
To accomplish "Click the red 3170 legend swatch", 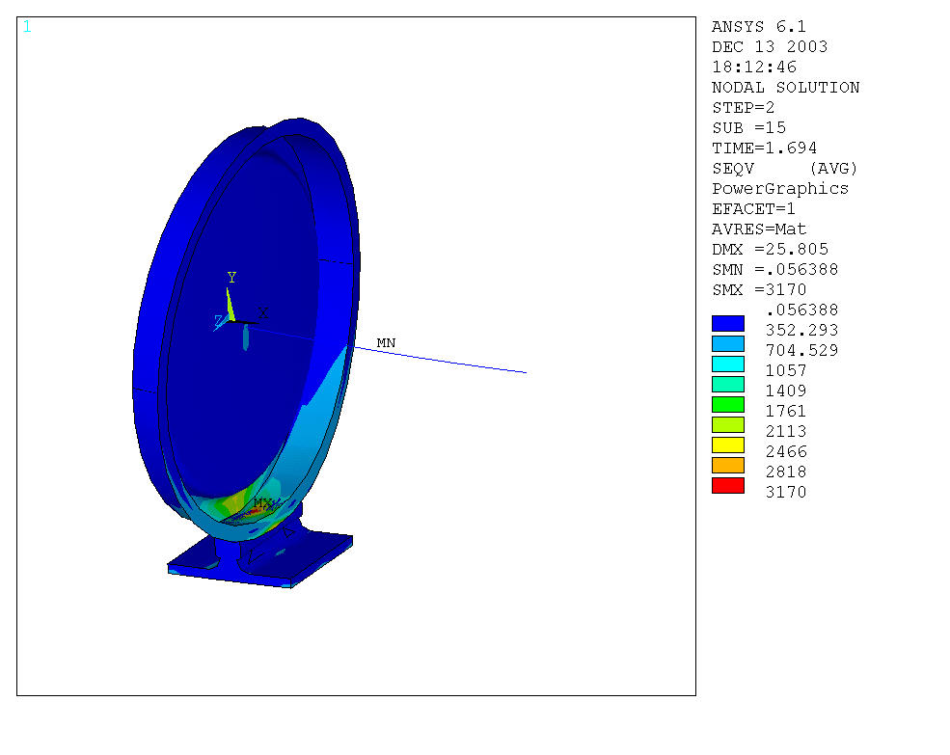I will (x=728, y=485).
